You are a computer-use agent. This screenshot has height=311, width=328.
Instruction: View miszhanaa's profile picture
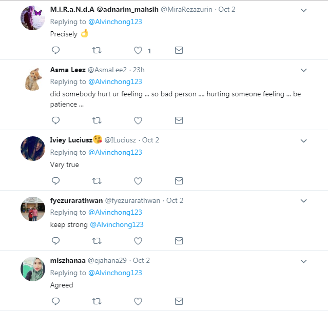coord(33,268)
